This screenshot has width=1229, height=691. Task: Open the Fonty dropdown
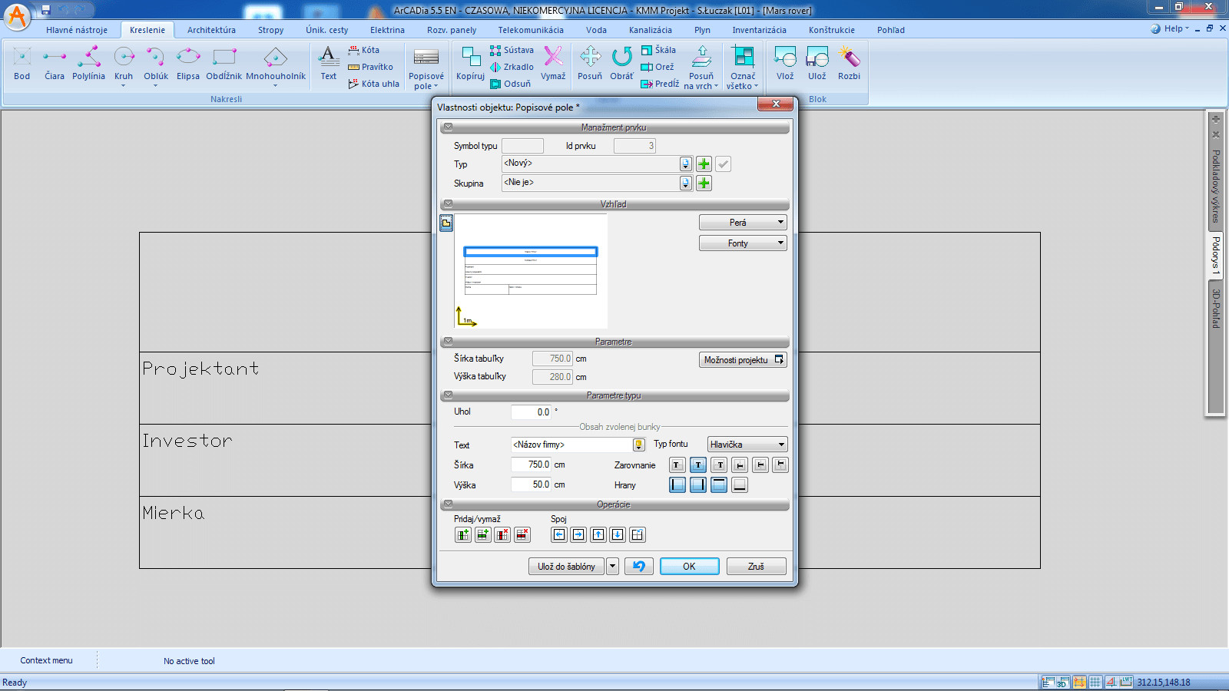click(743, 243)
